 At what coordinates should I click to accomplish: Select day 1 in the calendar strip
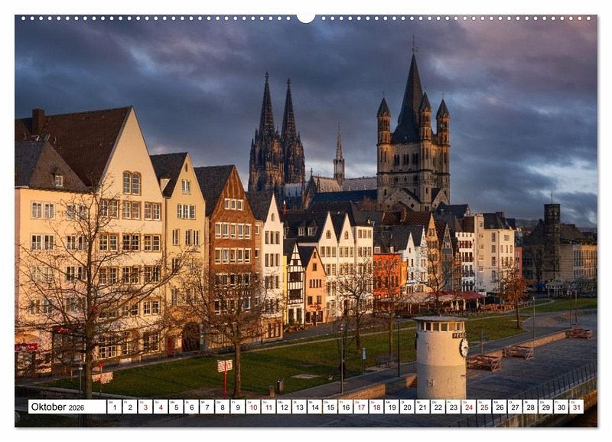(114, 407)
